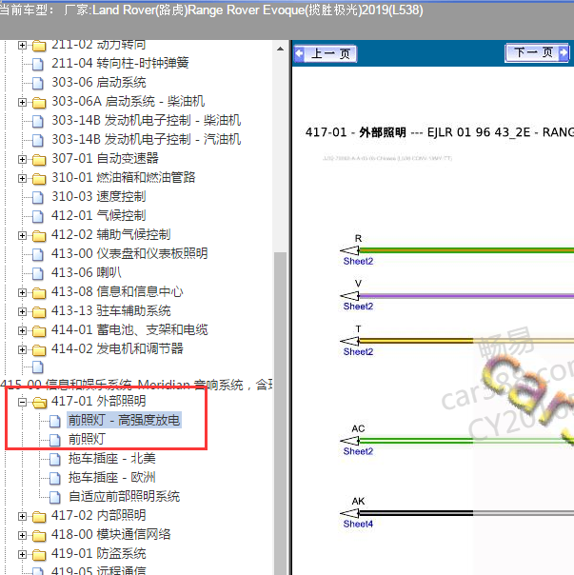The image size is (574, 575).
Task: Click off-page arrow connector R
Action: point(350,250)
